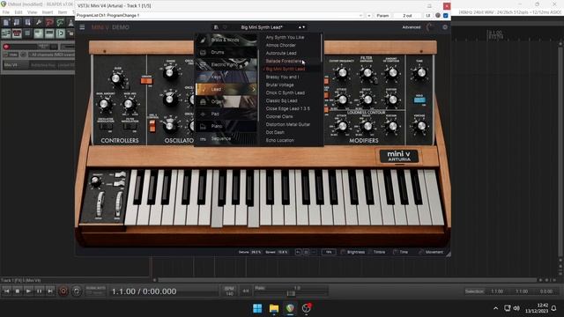
Task: Toggle the repeat loop transport button
Action: 77,291
